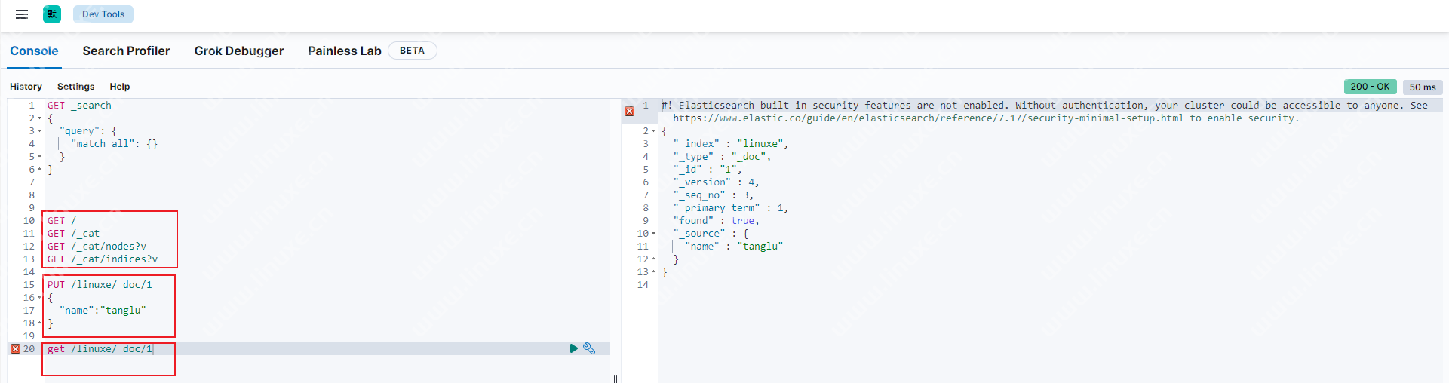Screen dimensions: 1449x383
Task: Toggle fold arrow at editor line 6
Action: coord(40,170)
